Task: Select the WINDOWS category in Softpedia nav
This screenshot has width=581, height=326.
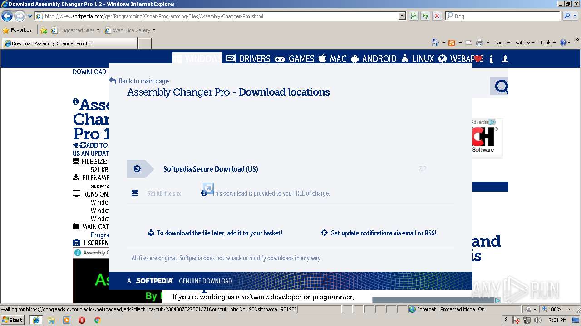Action: pyautogui.click(x=197, y=59)
